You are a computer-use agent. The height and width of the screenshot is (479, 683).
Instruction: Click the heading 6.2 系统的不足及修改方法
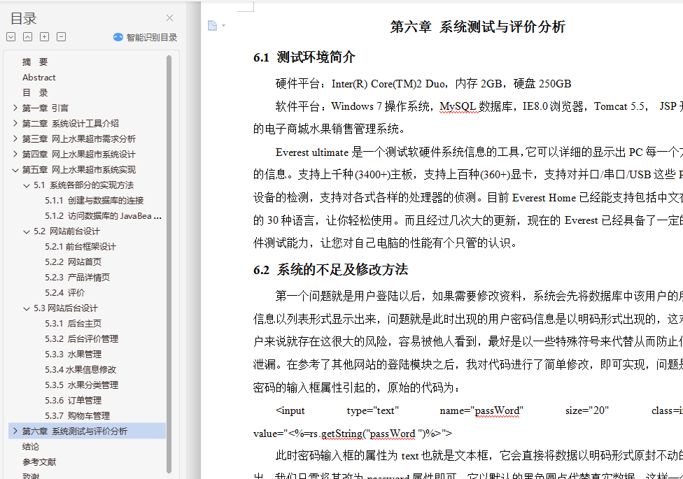pos(330,269)
